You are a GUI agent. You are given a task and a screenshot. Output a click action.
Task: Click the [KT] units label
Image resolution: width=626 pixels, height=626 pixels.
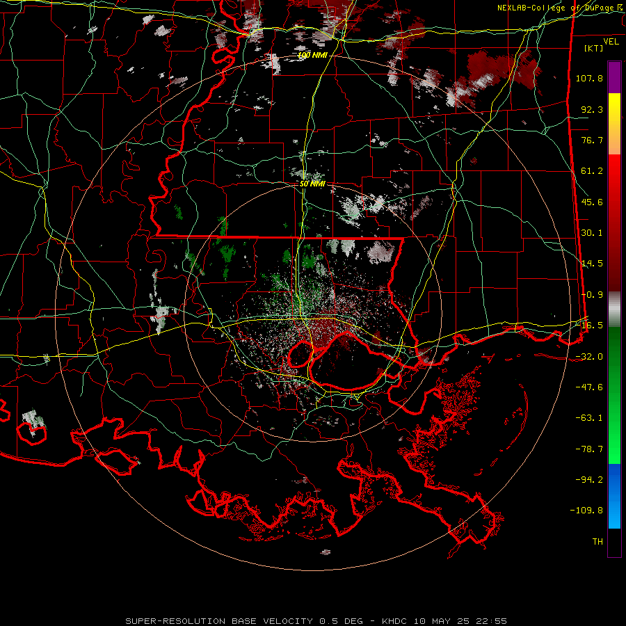(594, 48)
